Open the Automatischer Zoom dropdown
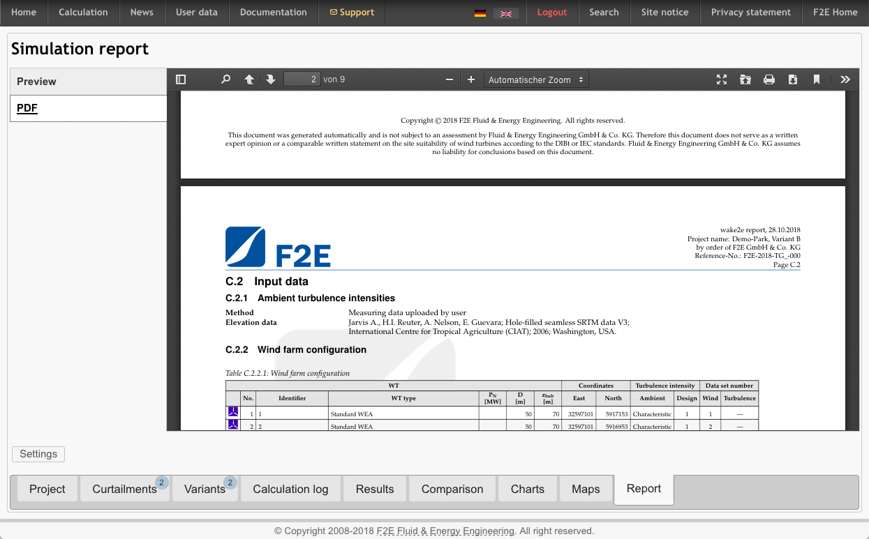 tap(535, 79)
